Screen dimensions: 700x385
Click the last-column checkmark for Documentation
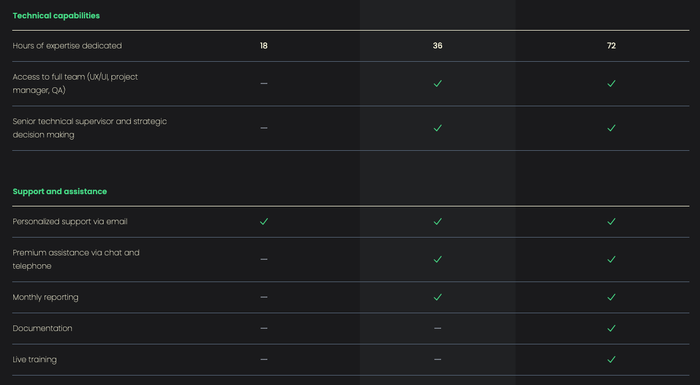click(611, 328)
